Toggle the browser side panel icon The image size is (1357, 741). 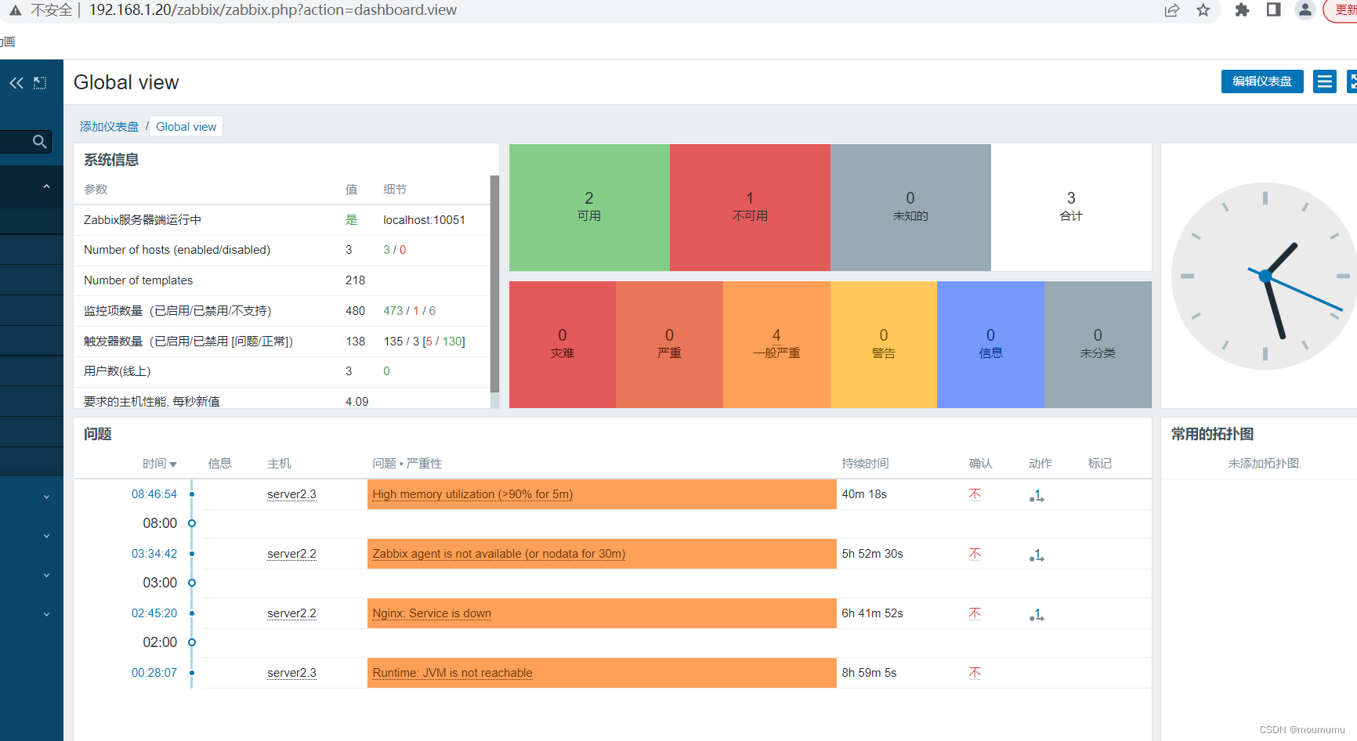(x=1274, y=10)
